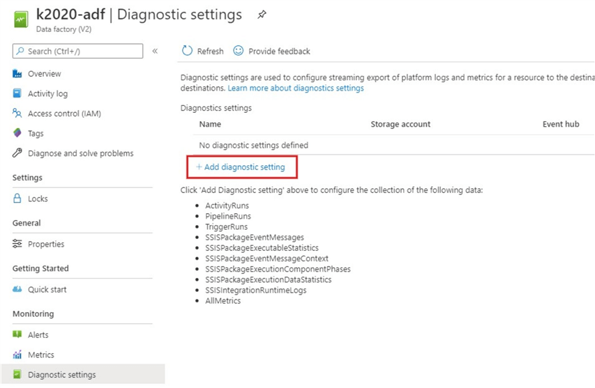This screenshot has height=388, width=595.
Task: Click the Getting Started section heading
Action: click(40, 268)
